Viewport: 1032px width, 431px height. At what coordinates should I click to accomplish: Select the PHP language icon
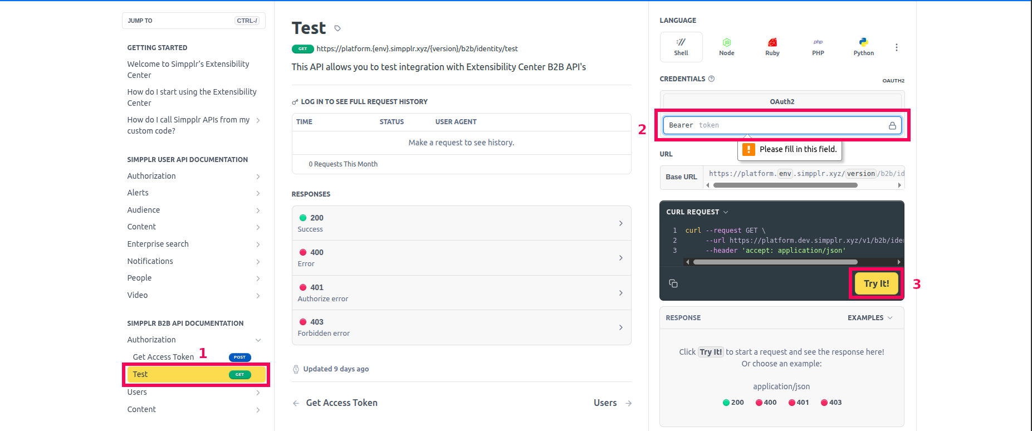818,47
